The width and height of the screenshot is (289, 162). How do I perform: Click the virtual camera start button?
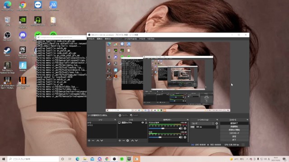pyautogui.click(x=234, y=130)
